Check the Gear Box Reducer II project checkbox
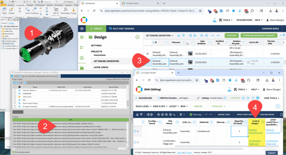The width and height of the screenshot is (286, 155). 15,90
